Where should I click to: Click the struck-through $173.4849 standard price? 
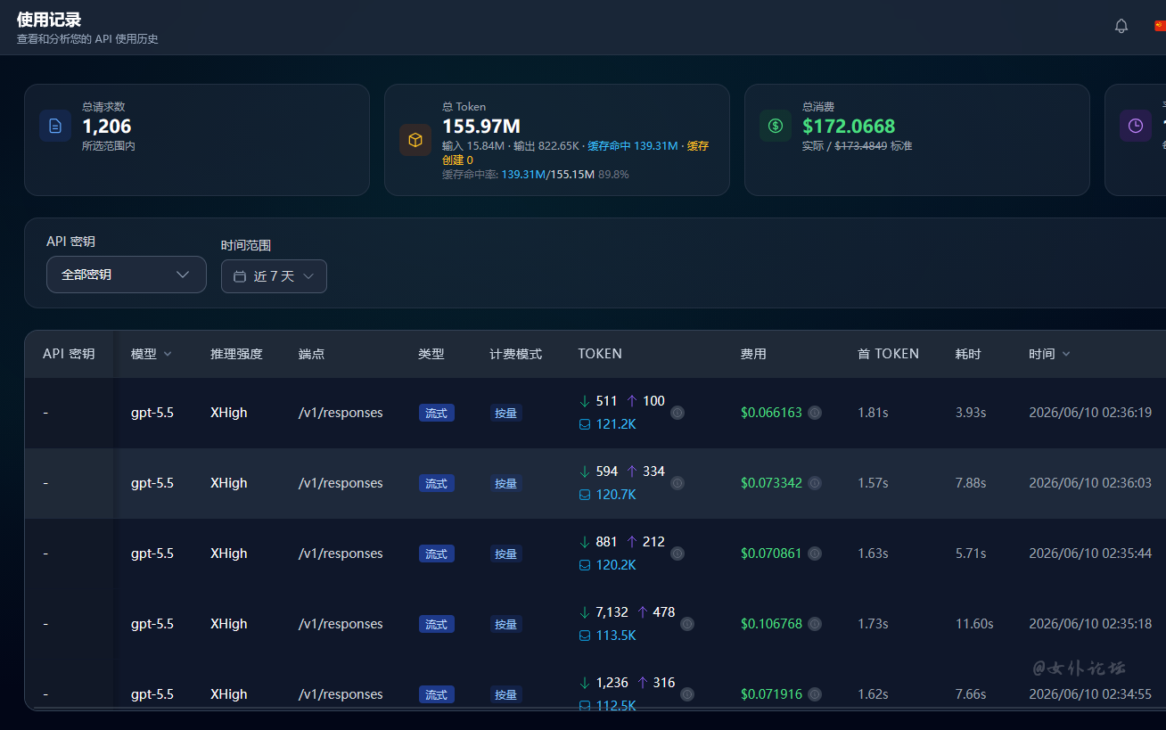pos(860,145)
